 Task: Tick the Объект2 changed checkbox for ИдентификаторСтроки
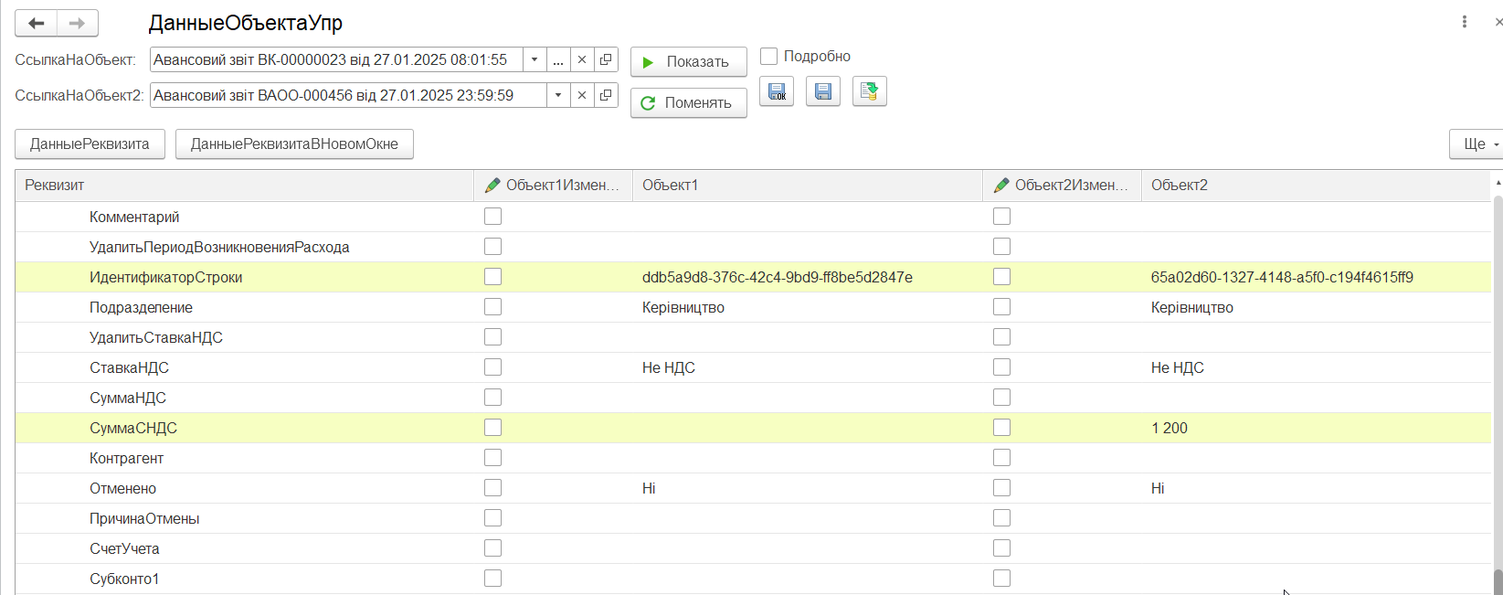1002,277
